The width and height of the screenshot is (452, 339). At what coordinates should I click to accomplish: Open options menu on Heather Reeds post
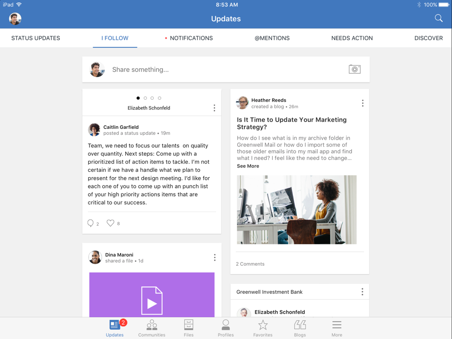(363, 103)
